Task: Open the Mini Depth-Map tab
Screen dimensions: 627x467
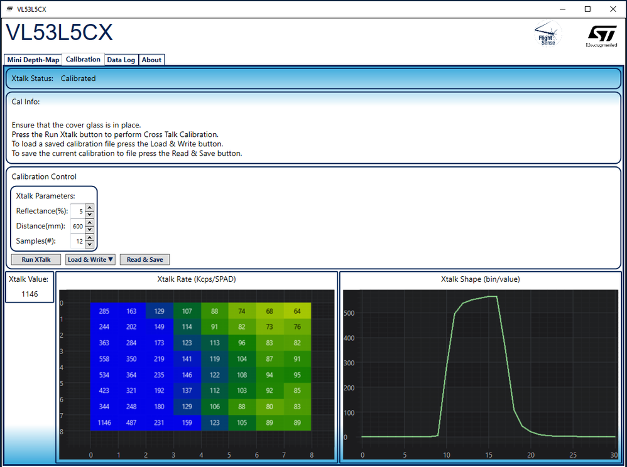Action: [33, 60]
